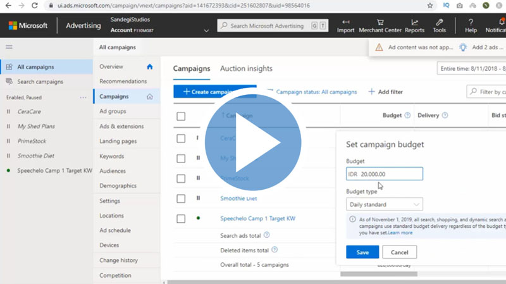The width and height of the screenshot is (506, 284).
Task: Open the Budget type dropdown
Action: tap(385, 204)
